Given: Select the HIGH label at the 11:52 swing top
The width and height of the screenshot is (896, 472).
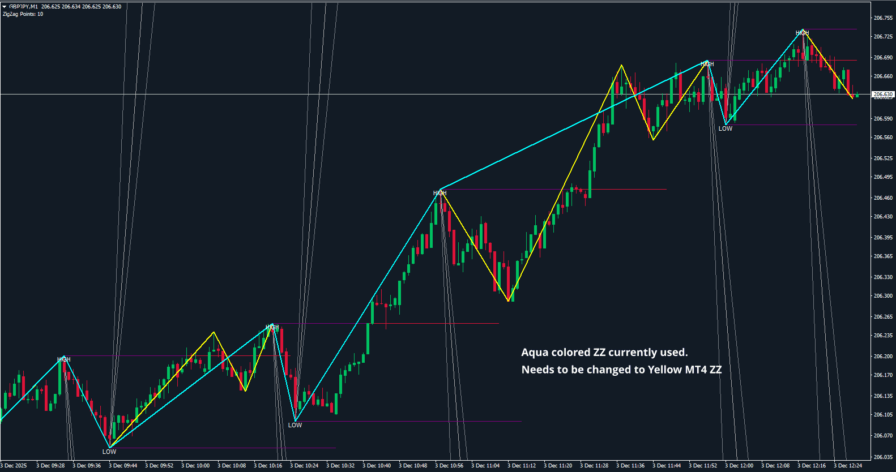Looking at the screenshot, I should pyautogui.click(x=707, y=64).
